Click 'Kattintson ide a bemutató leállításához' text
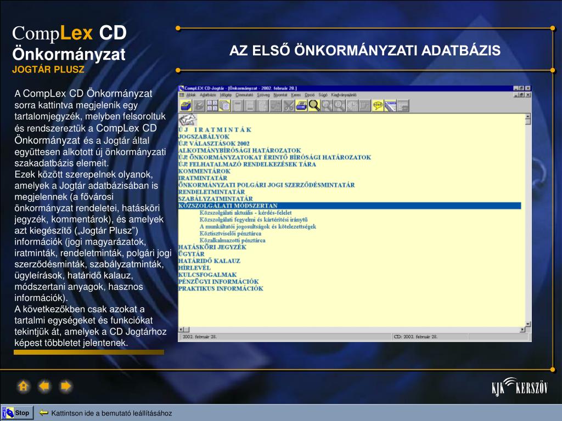This screenshot has width=562, height=421. (x=111, y=413)
